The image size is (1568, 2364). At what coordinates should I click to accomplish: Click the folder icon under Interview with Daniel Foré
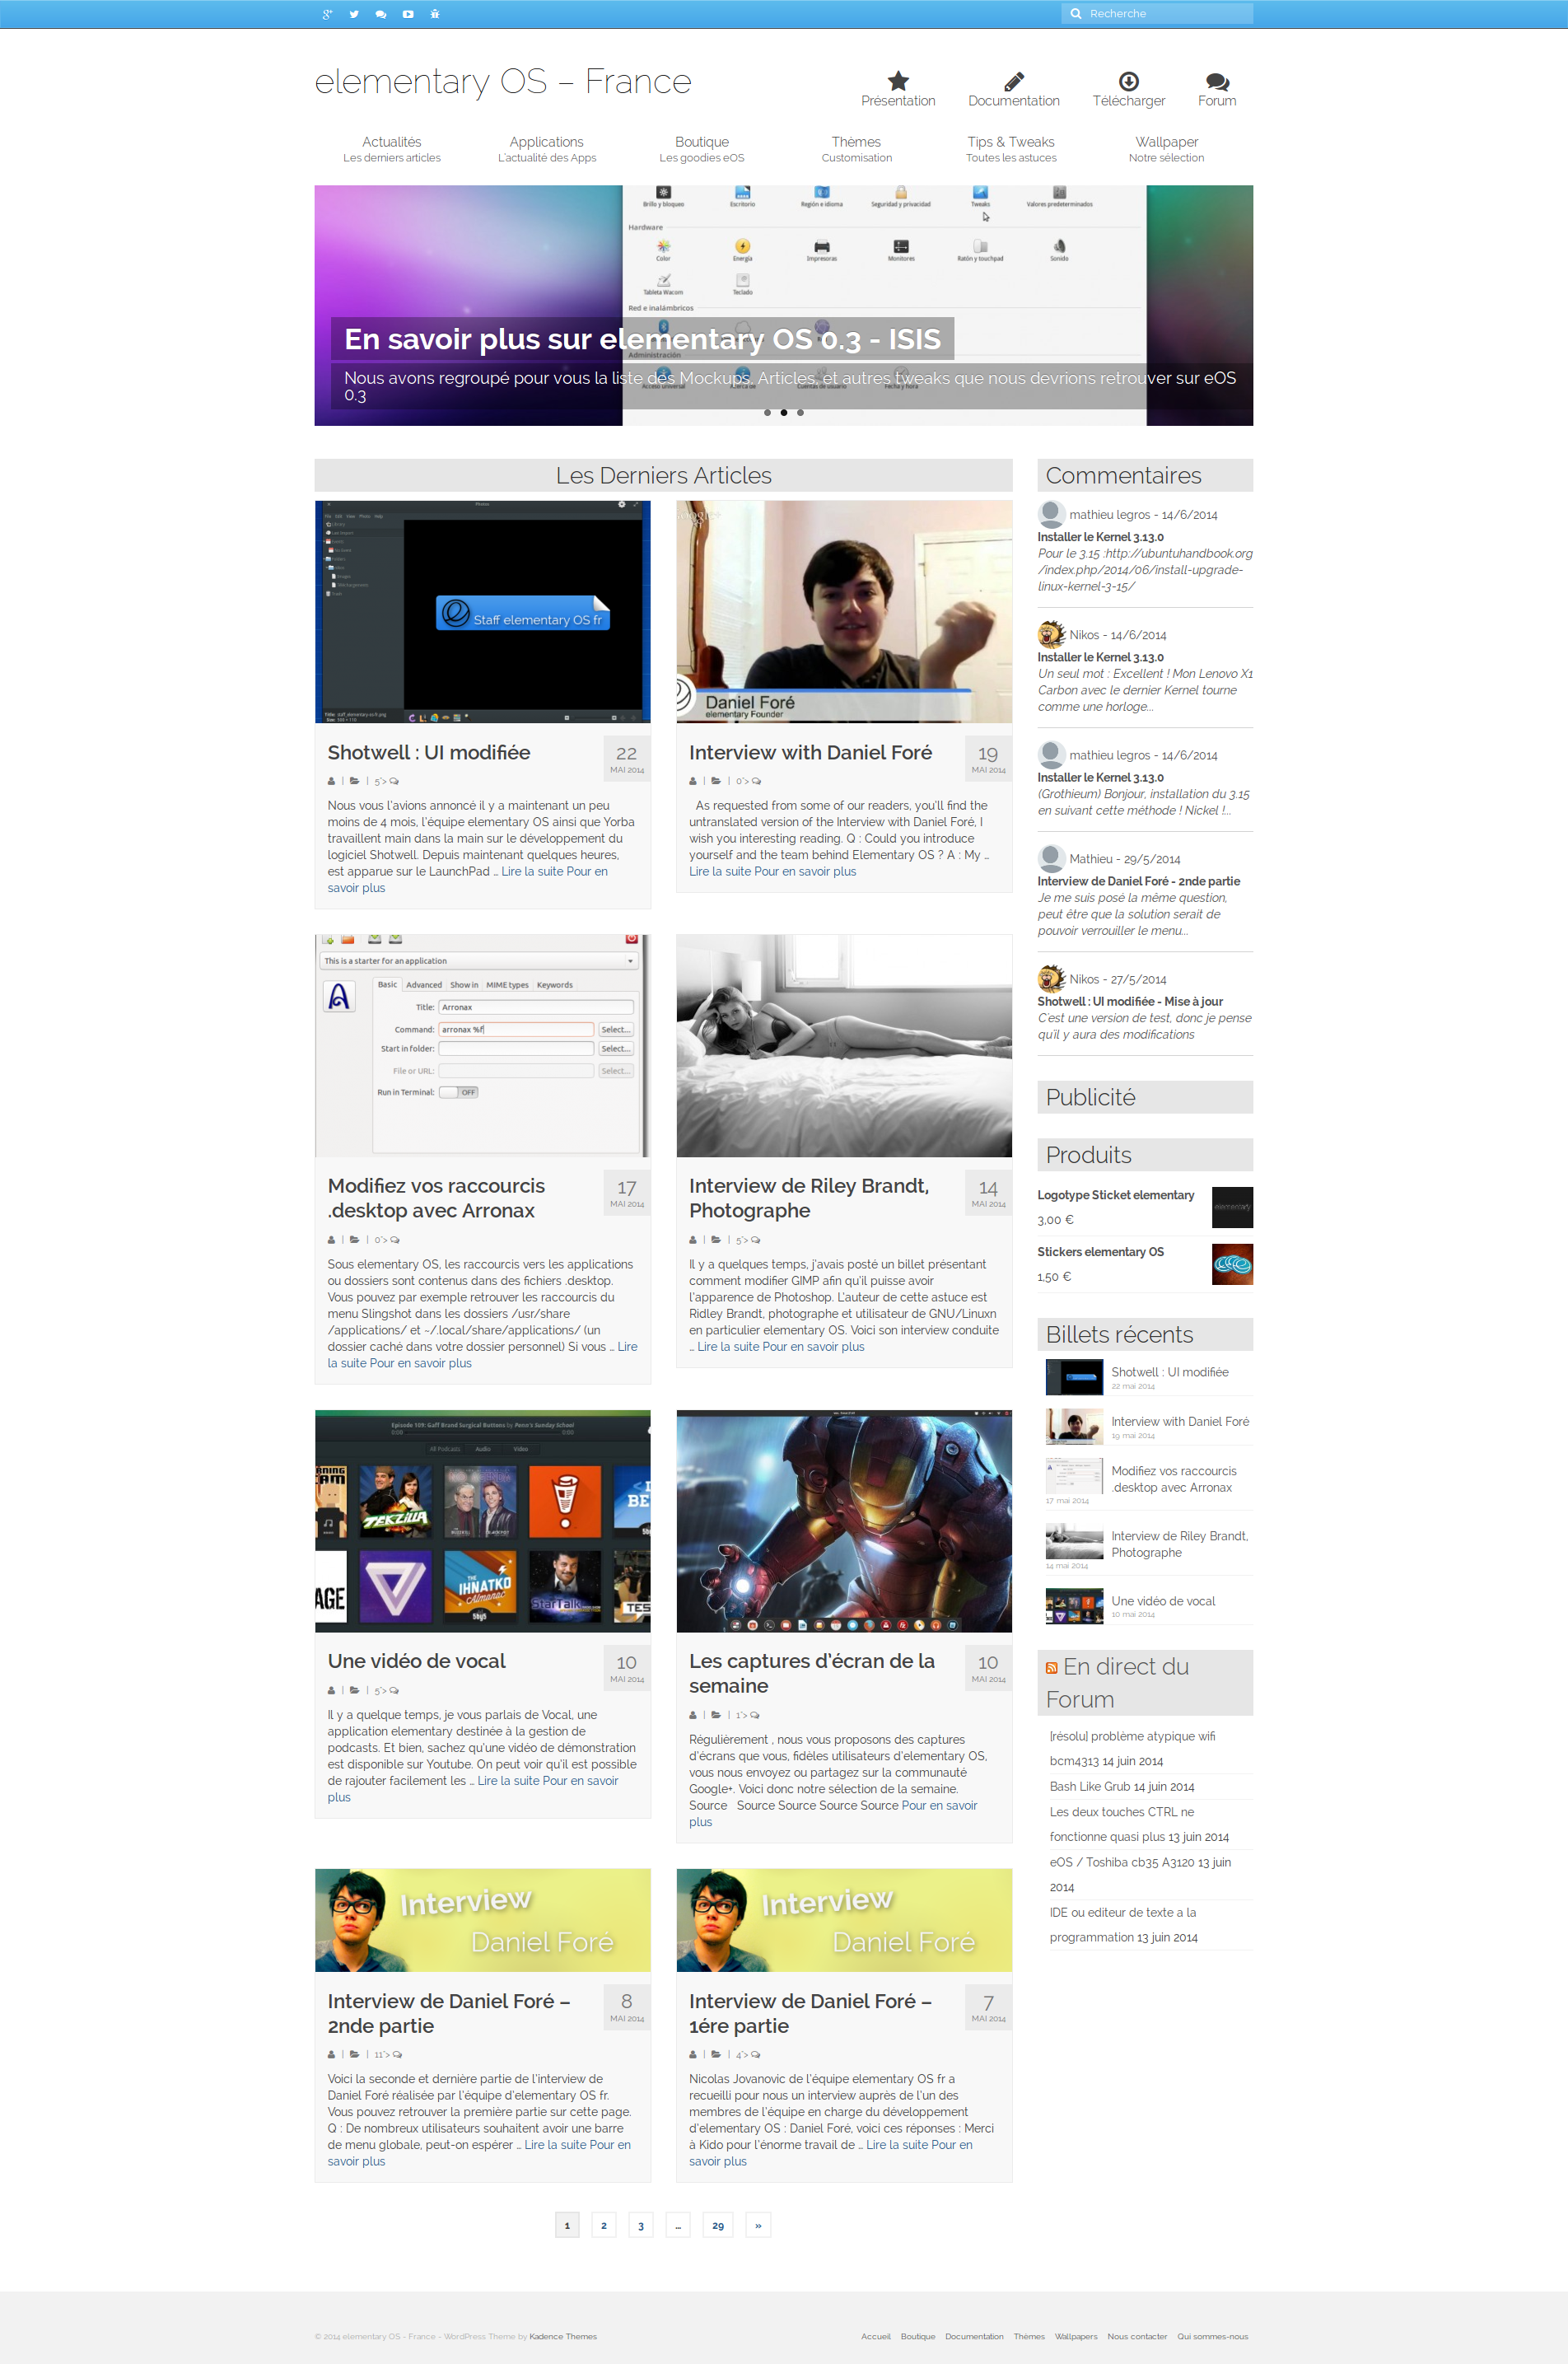pos(716,781)
